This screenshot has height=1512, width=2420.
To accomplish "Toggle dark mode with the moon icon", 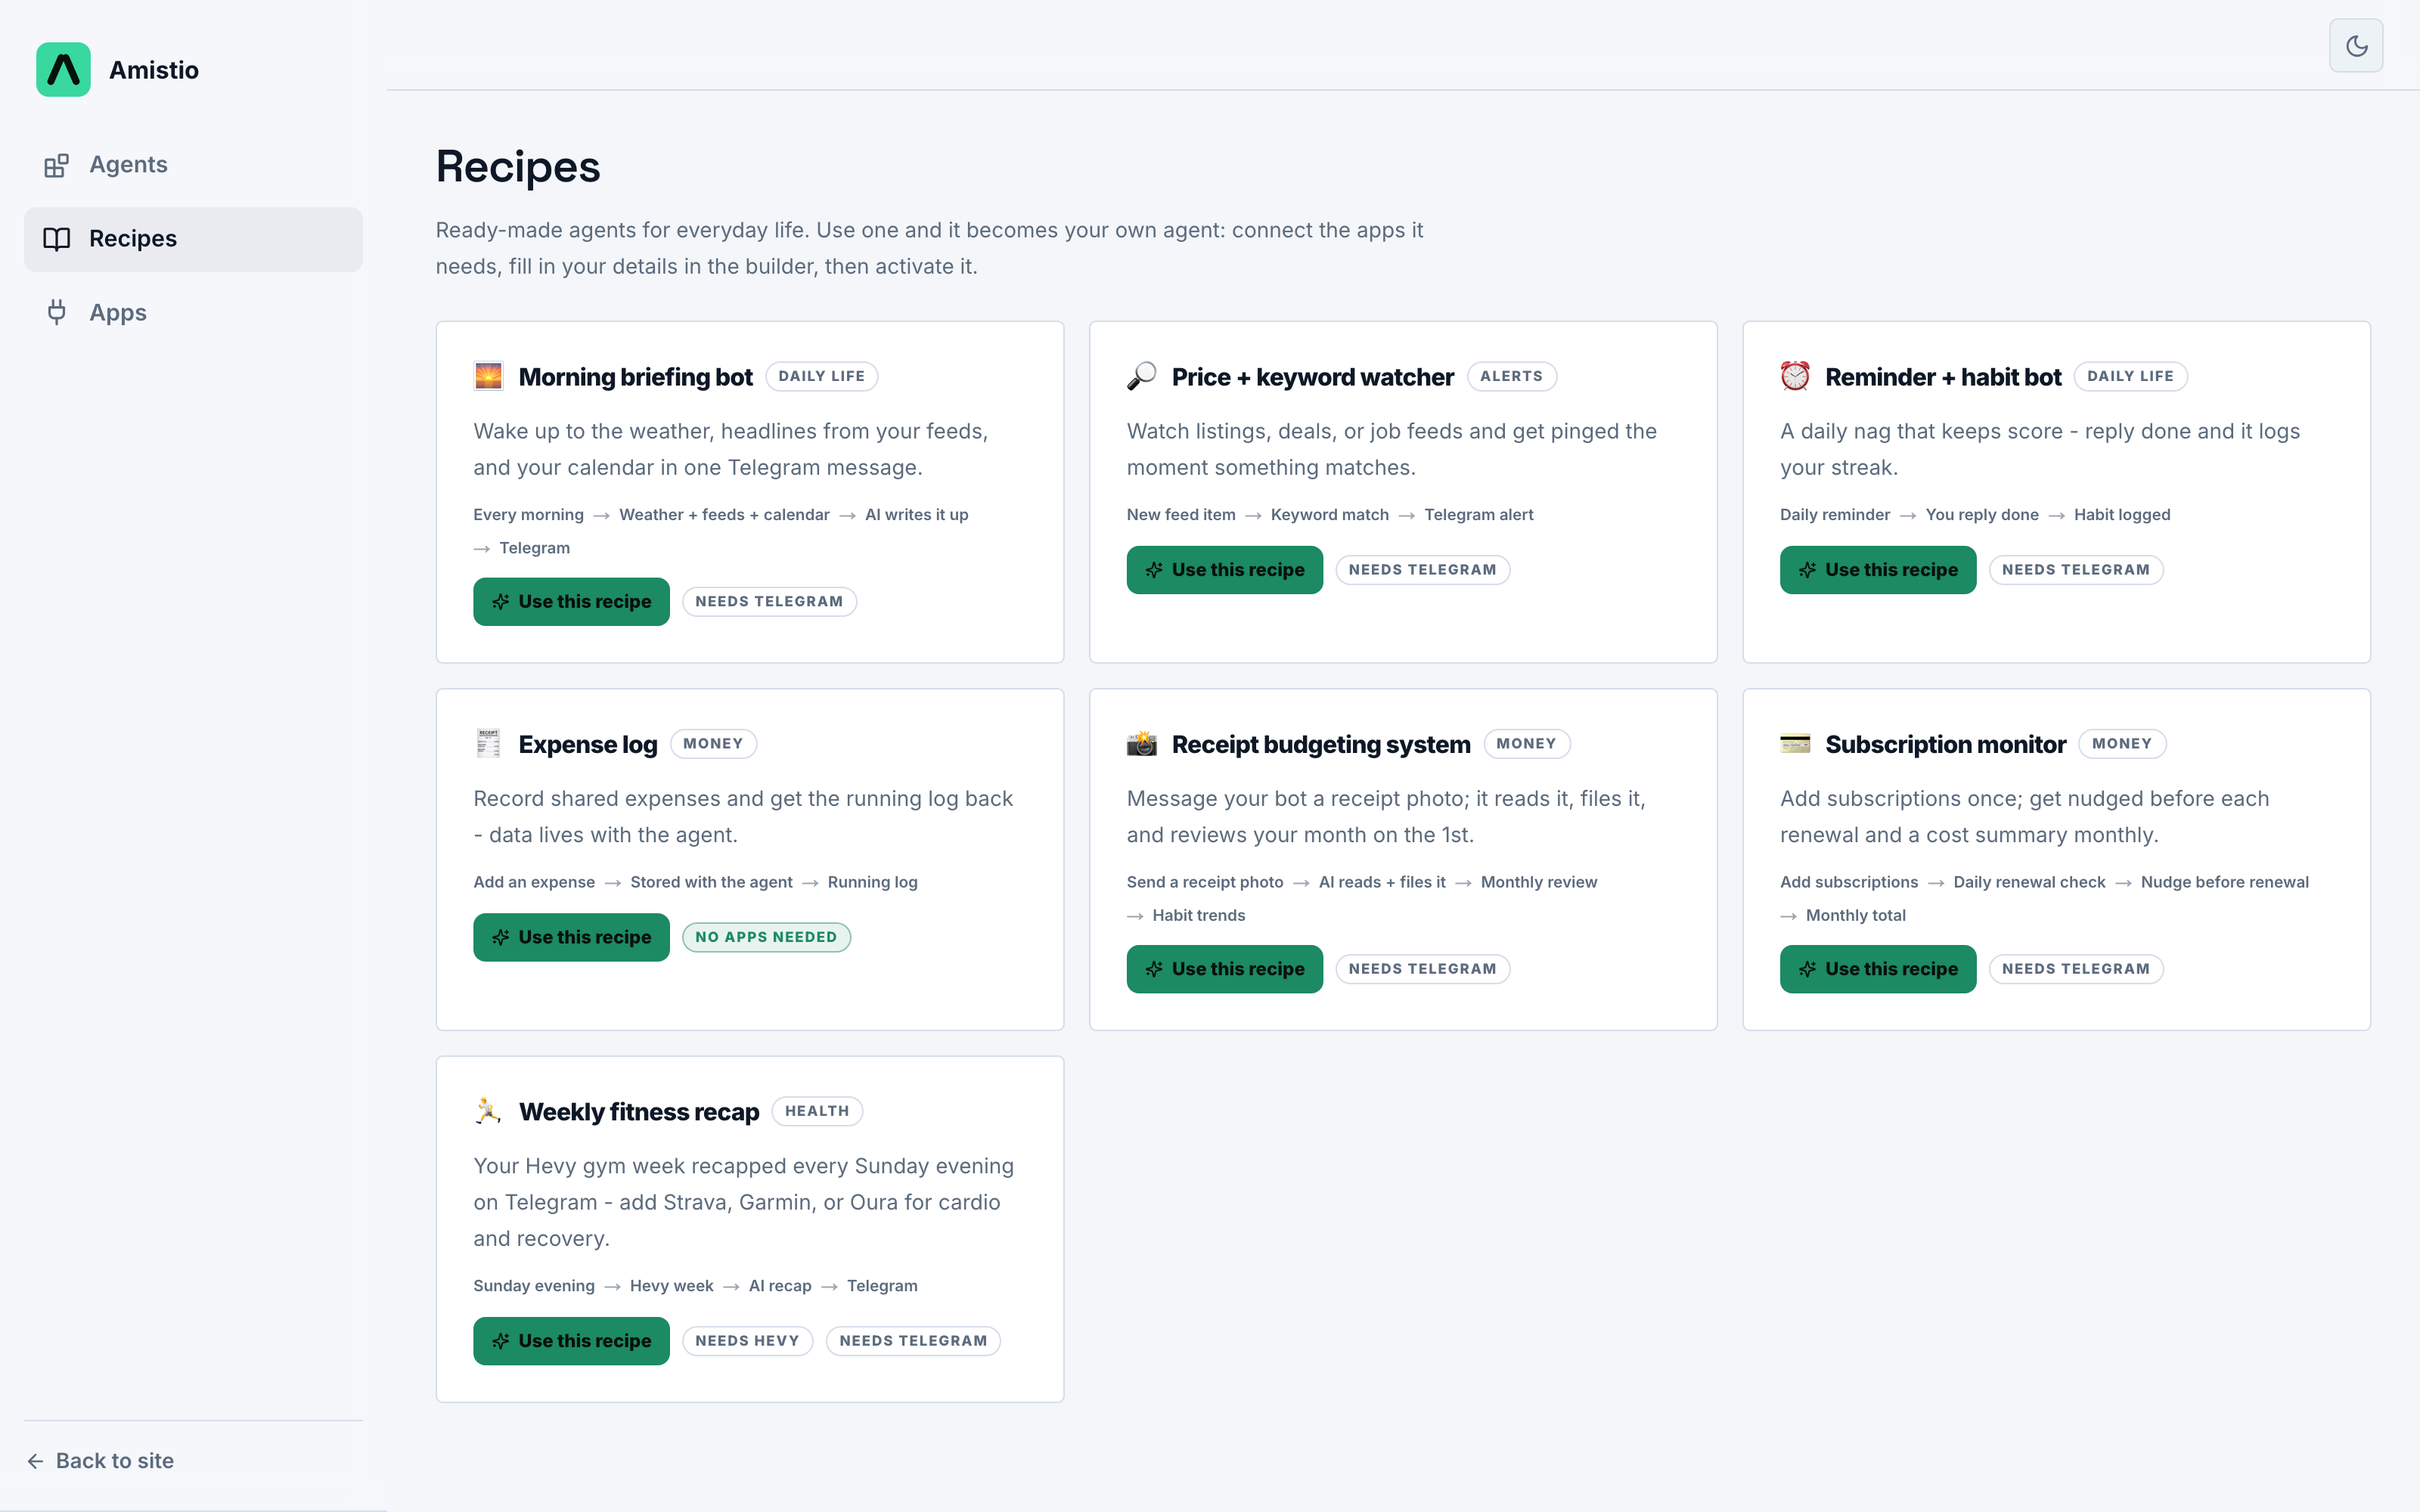I will click(2356, 46).
